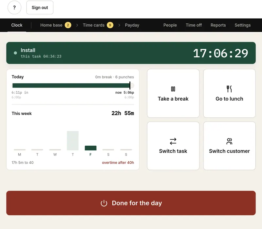Open the Settings page
Screen dimensions: 262x229
(x=242, y=25)
